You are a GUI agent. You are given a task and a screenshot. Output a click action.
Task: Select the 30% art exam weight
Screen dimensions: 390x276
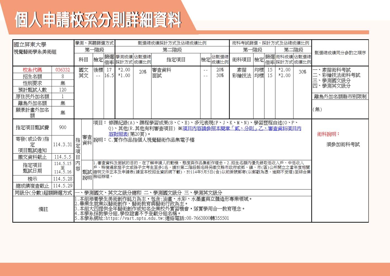pos(302,72)
